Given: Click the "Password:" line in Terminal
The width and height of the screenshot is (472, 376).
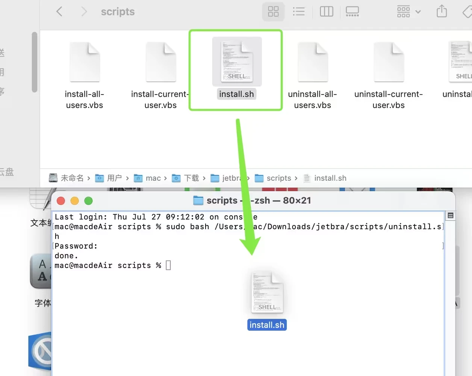Looking at the screenshot, I should (76, 246).
